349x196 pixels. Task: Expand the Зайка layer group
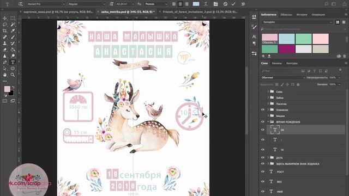pos(268,97)
